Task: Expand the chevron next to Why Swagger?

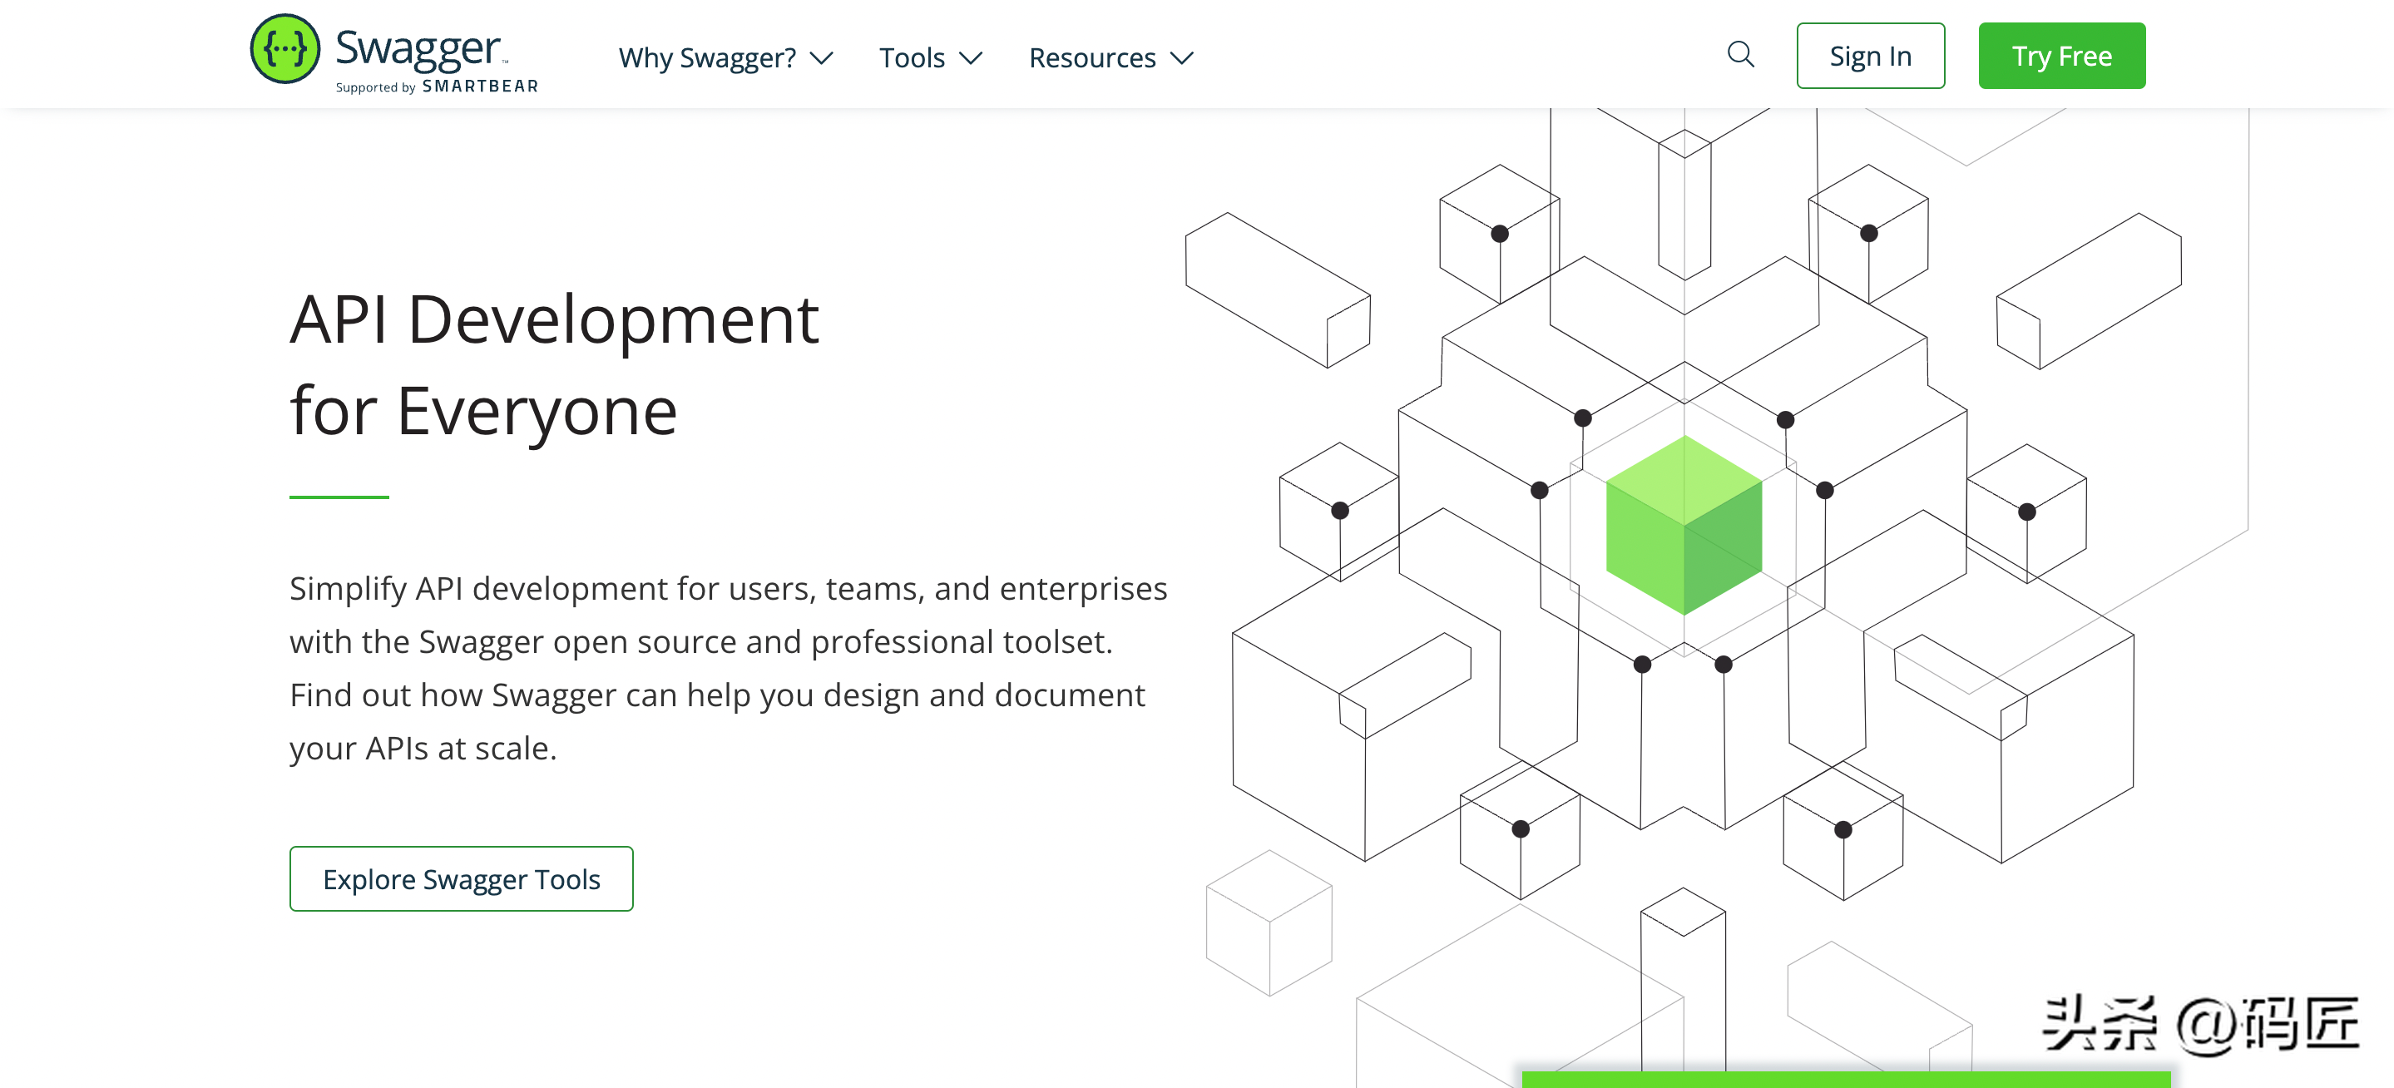Action: pos(821,58)
